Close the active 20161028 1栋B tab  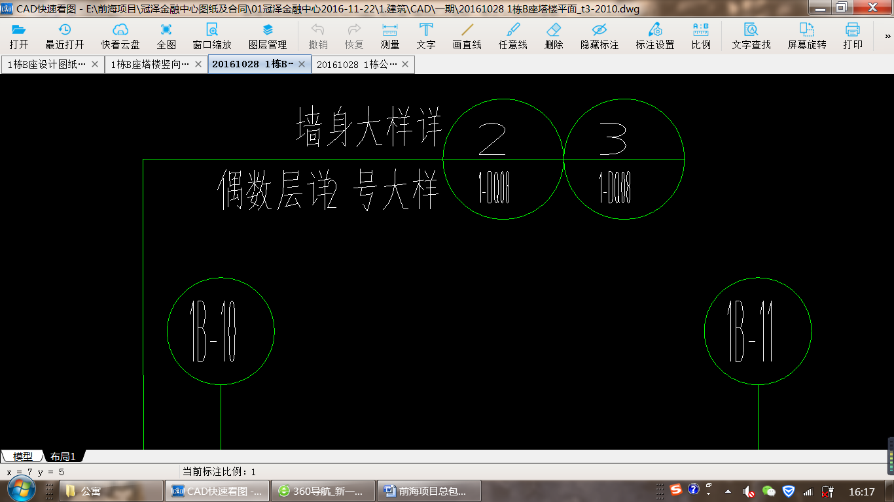point(302,64)
